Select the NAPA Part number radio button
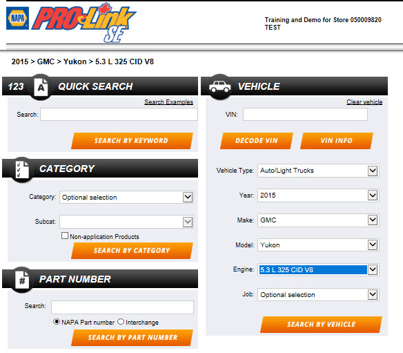Screen dimensions: 403x353 click(57, 322)
